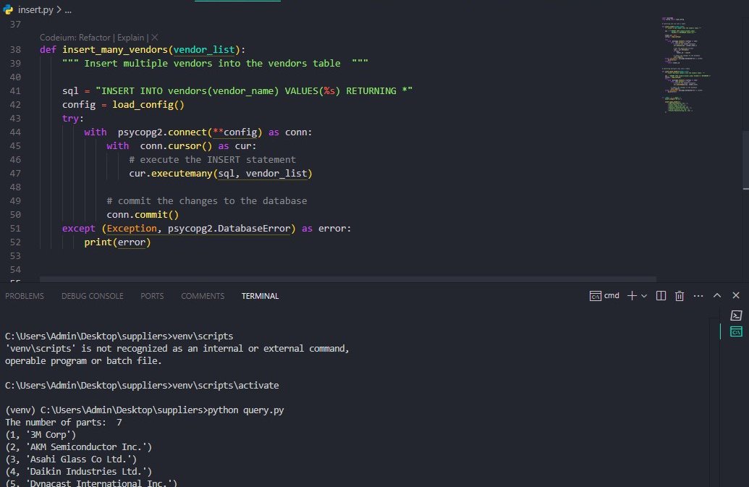
Task: Click the docstring on line 39
Action: click(x=215, y=64)
